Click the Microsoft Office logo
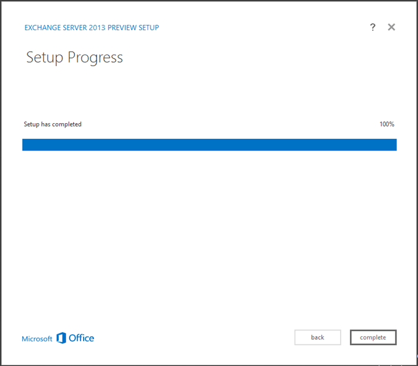This screenshot has width=418, height=366. [x=58, y=338]
